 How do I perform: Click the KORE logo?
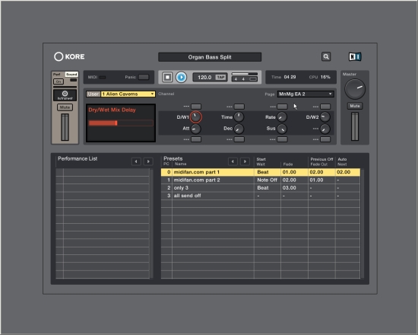tap(69, 56)
